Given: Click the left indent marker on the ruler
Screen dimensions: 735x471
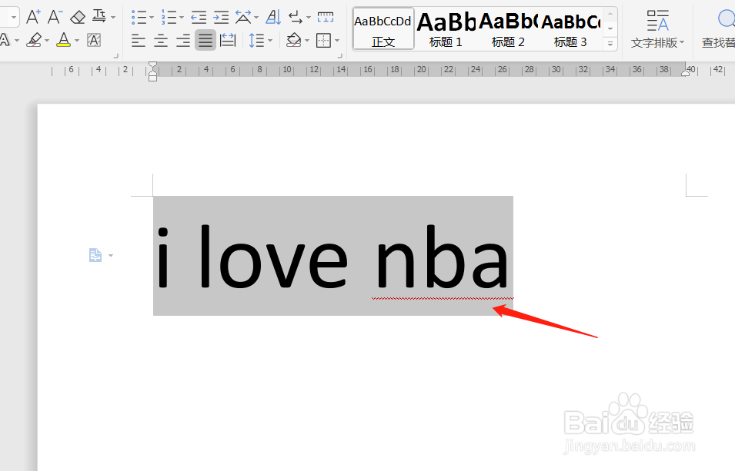Looking at the screenshot, I should tap(153, 78).
